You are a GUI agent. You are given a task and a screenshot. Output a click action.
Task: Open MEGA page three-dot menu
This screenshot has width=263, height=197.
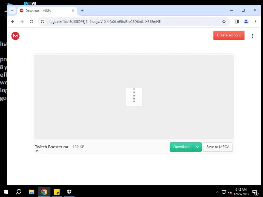(x=253, y=36)
